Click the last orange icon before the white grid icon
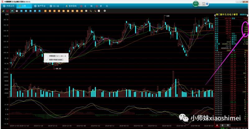This screenshot has height=129, width=249. tap(82, 11)
